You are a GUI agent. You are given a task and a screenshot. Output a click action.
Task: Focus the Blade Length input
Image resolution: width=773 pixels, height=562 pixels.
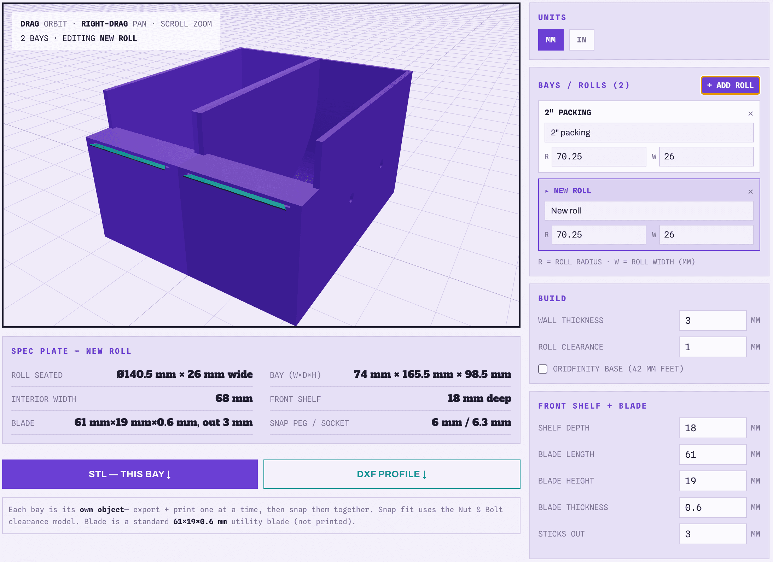pyautogui.click(x=713, y=455)
